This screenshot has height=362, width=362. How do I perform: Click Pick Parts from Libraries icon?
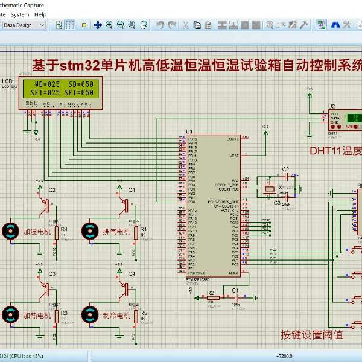coord(270,25)
